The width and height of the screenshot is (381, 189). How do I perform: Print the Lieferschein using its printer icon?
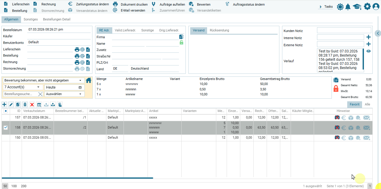[77, 49]
